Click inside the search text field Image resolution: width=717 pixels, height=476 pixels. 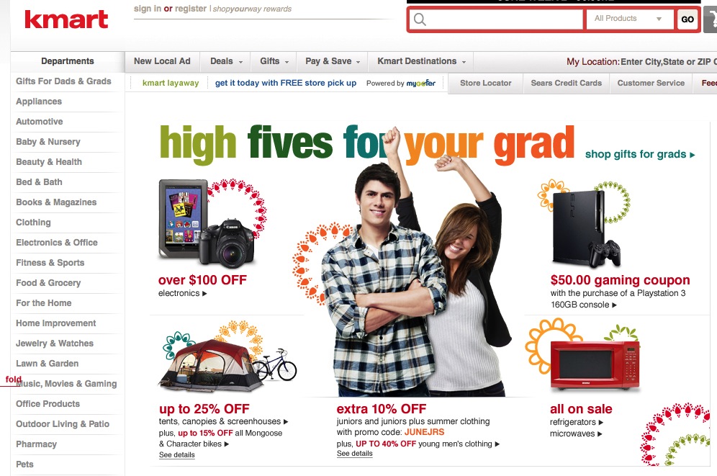[497, 19]
